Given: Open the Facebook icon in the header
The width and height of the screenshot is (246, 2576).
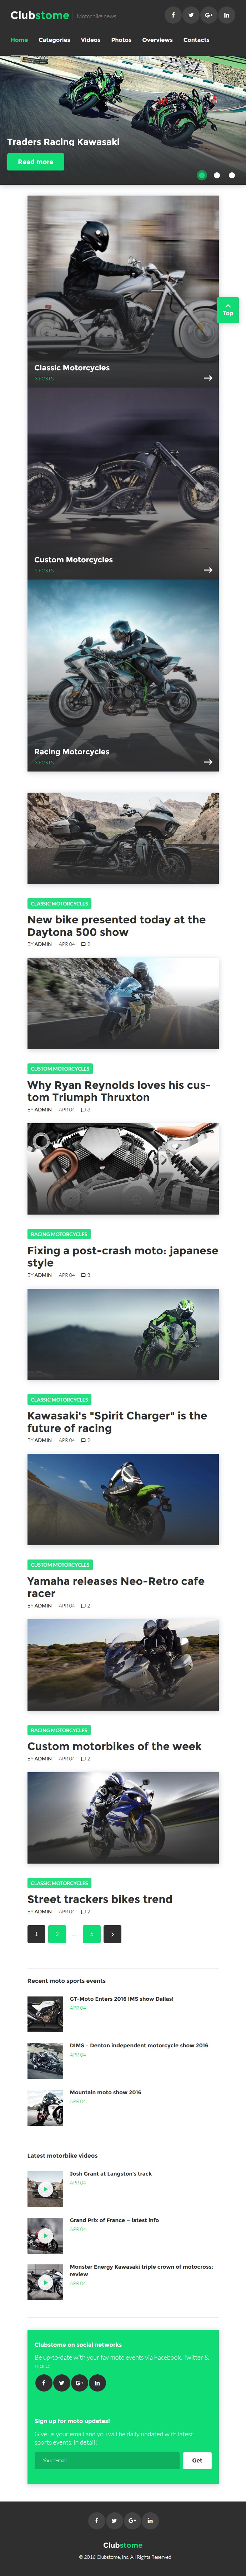Looking at the screenshot, I should pyautogui.click(x=173, y=15).
